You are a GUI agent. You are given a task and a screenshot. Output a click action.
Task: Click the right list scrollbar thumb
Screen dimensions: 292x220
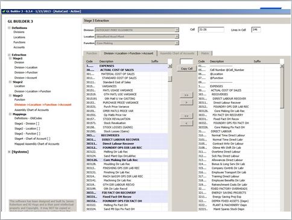[x=282, y=89]
